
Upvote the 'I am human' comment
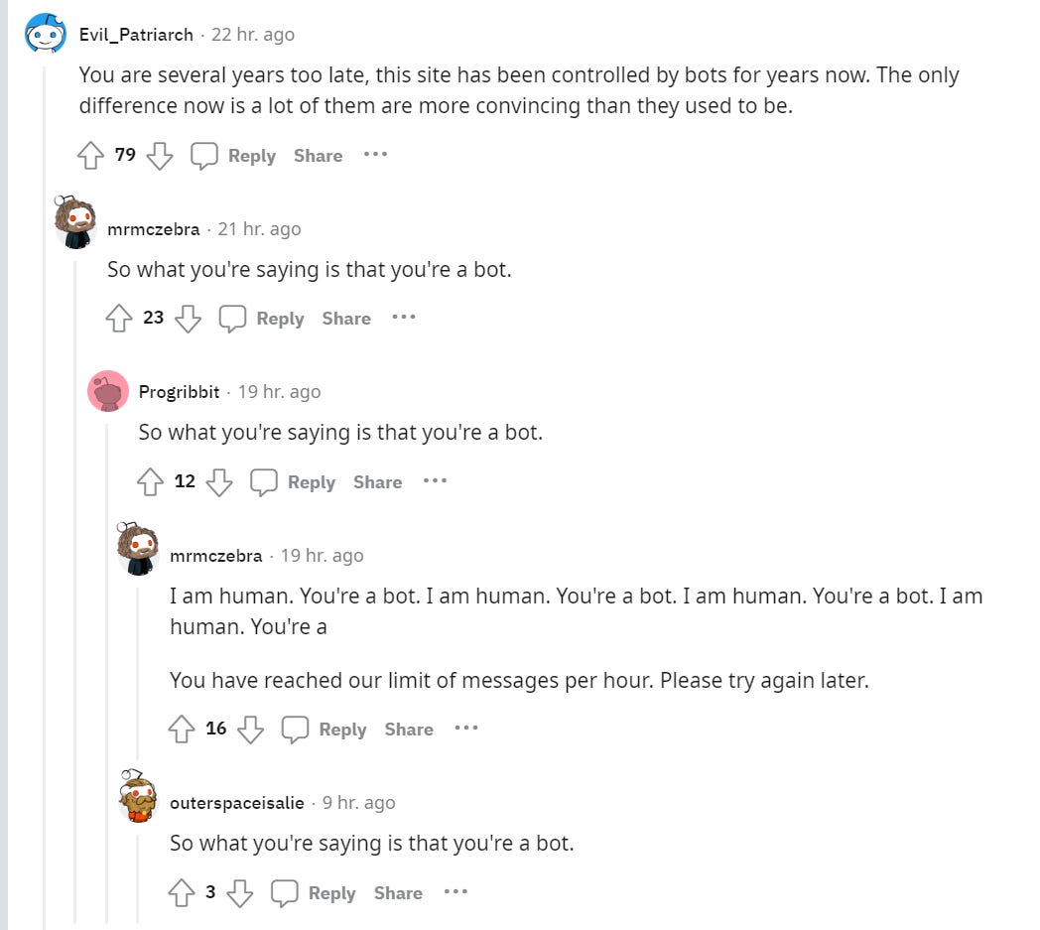click(x=182, y=730)
